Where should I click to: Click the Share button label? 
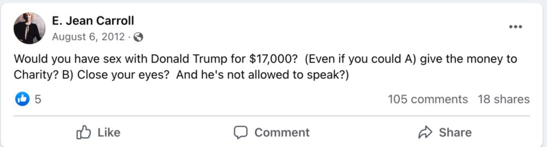pyautogui.click(x=455, y=132)
